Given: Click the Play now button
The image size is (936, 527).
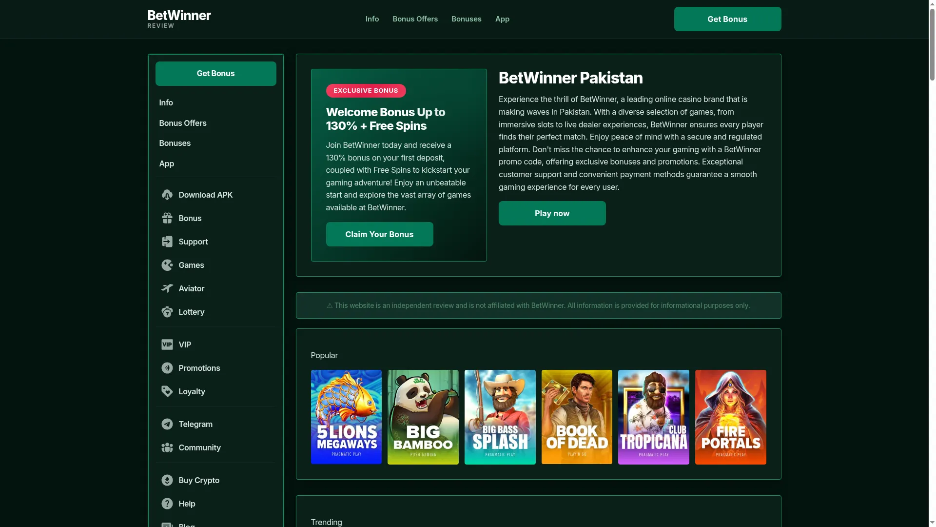Looking at the screenshot, I should coord(552,213).
